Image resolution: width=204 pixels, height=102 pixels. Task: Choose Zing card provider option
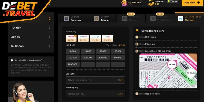tap(107, 38)
